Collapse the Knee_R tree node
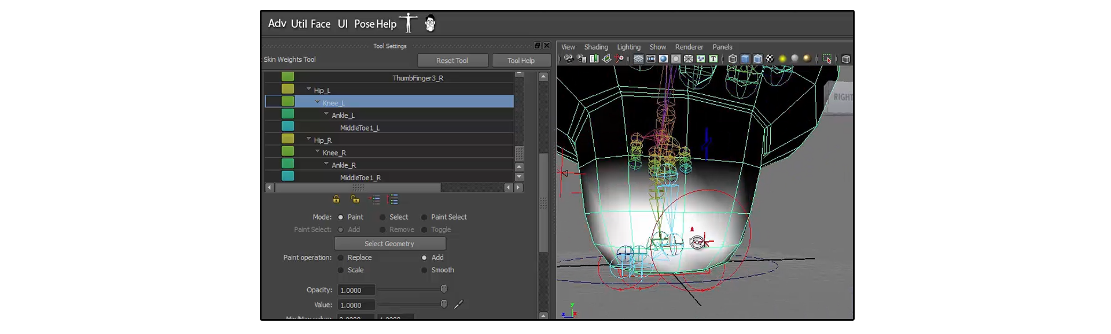 [317, 151]
